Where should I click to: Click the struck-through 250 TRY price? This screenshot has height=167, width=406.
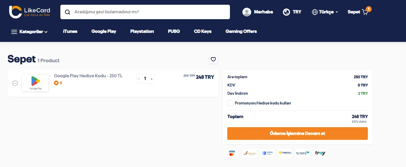click(189, 76)
